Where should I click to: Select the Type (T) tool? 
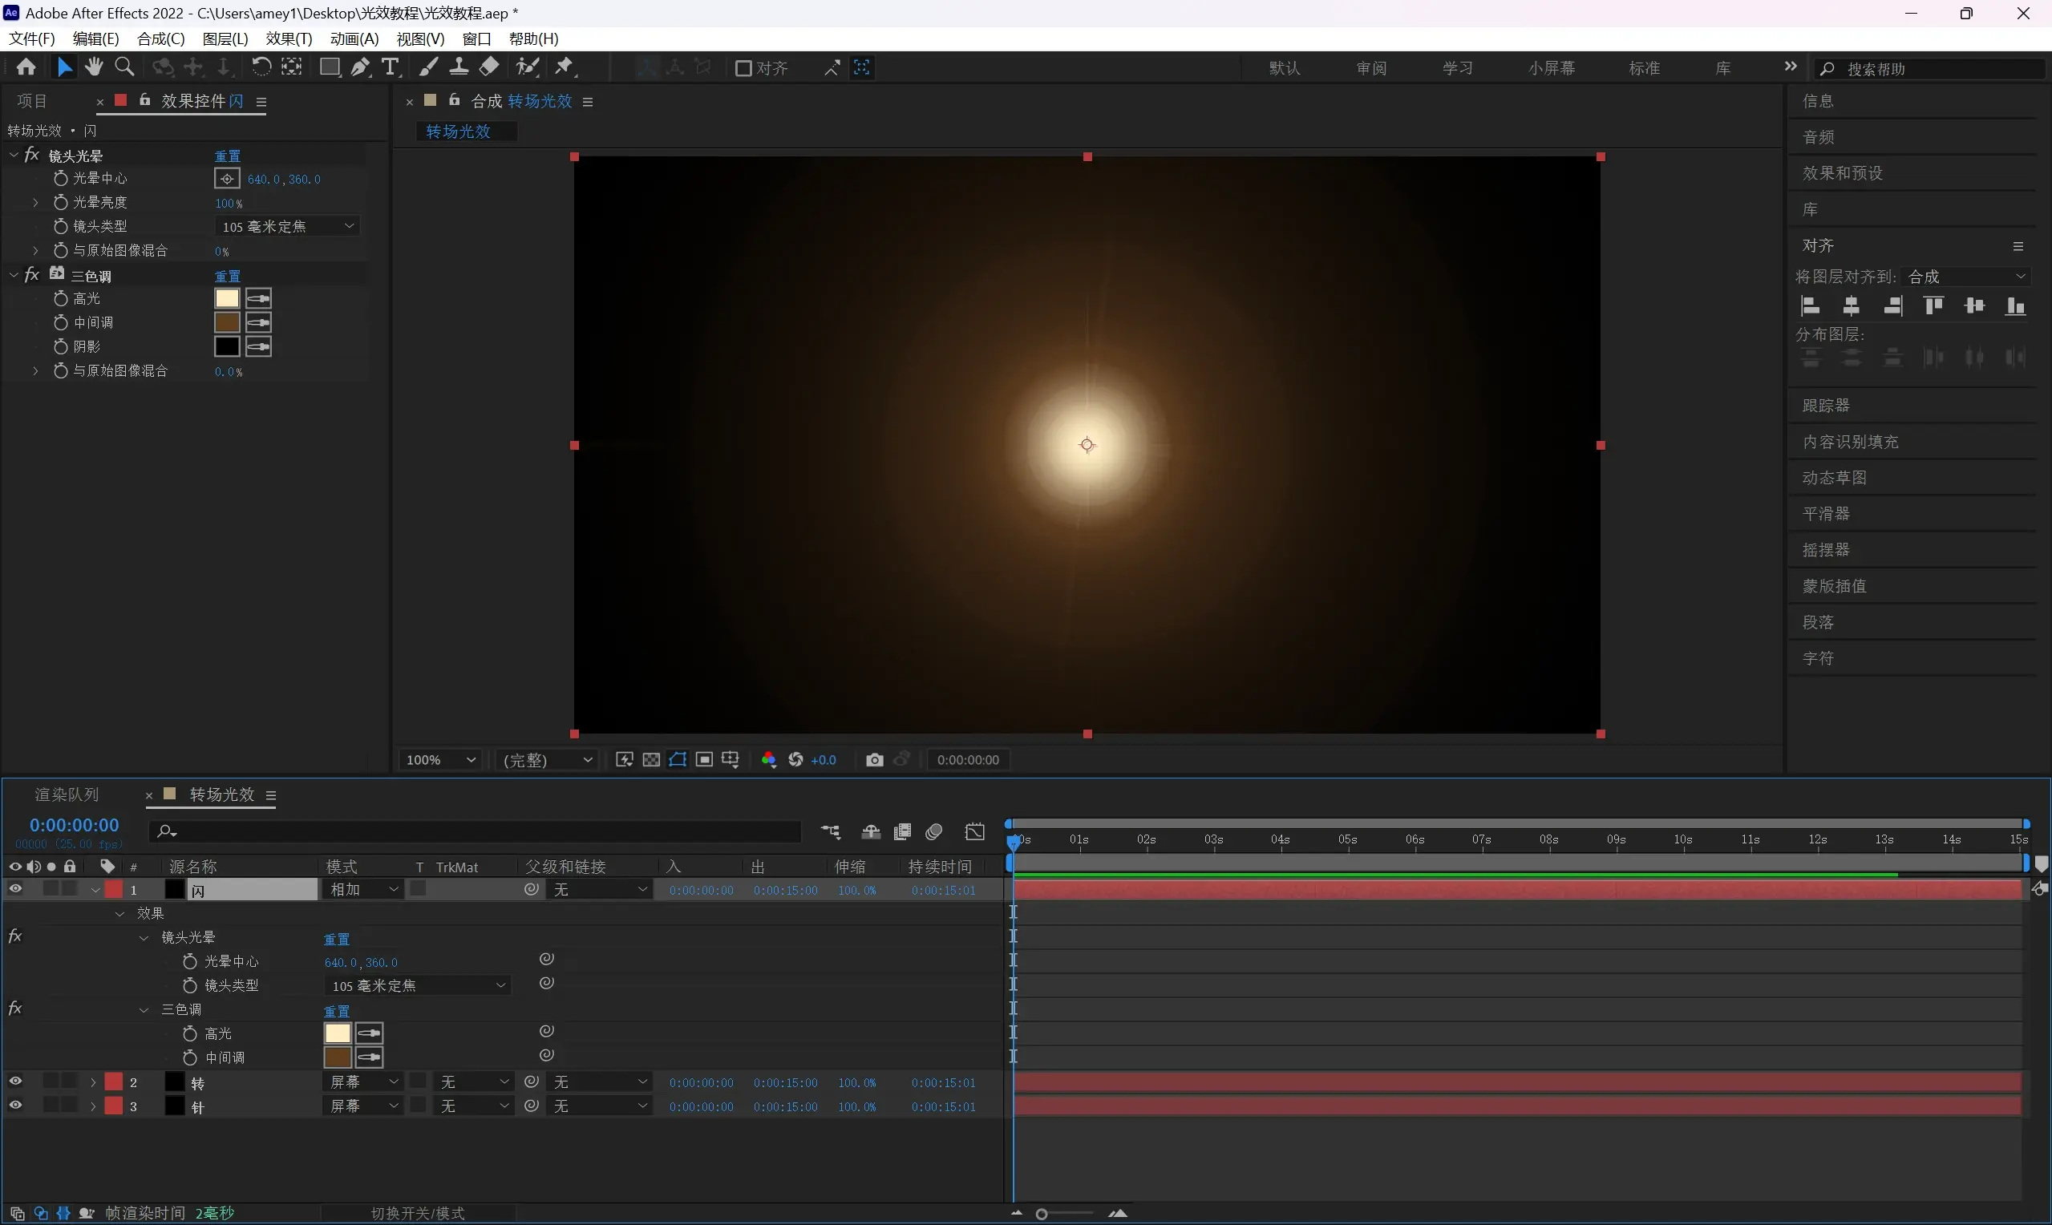391,67
